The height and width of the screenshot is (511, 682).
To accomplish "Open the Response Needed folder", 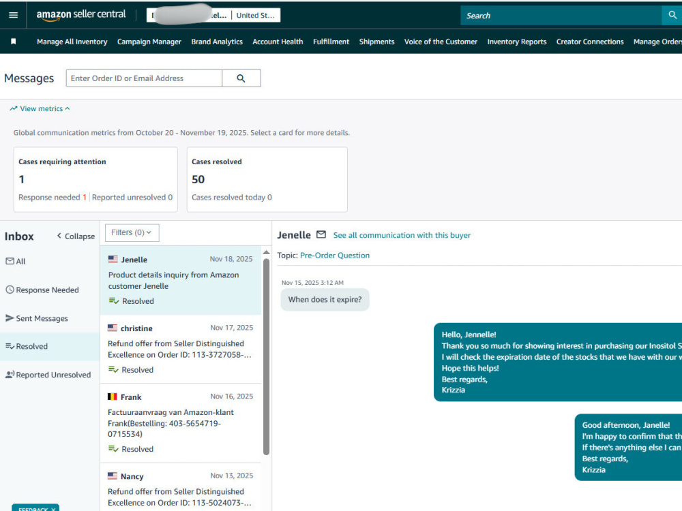I will point(42,290).
